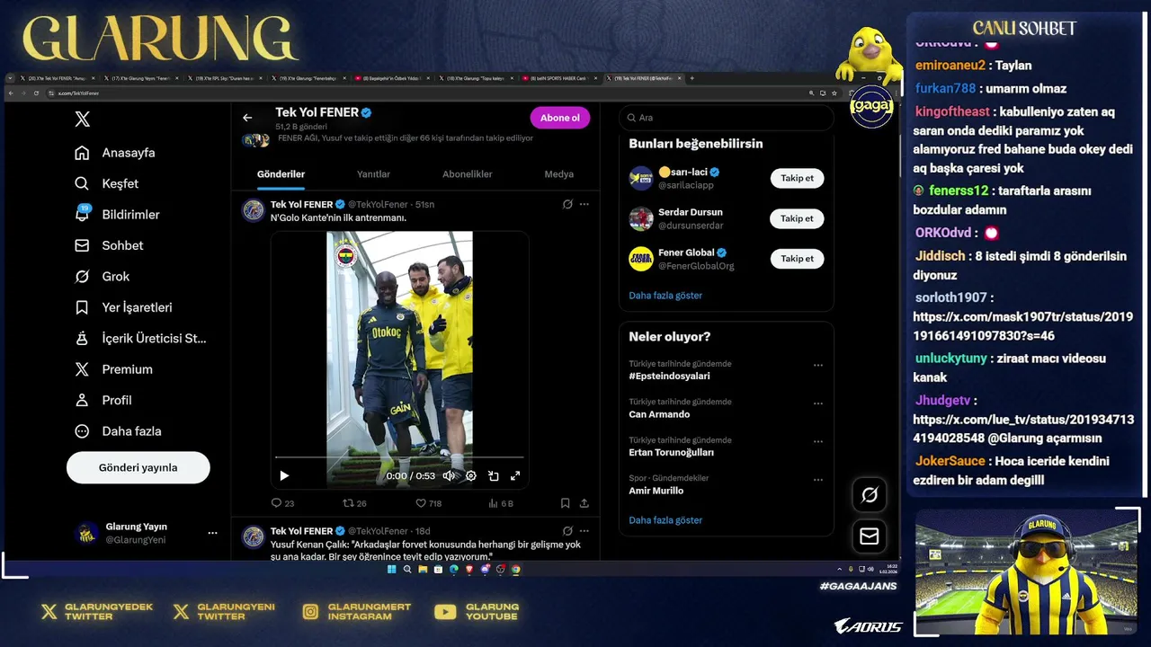Open Anasayfa from the sidebar

coord(115,153)
